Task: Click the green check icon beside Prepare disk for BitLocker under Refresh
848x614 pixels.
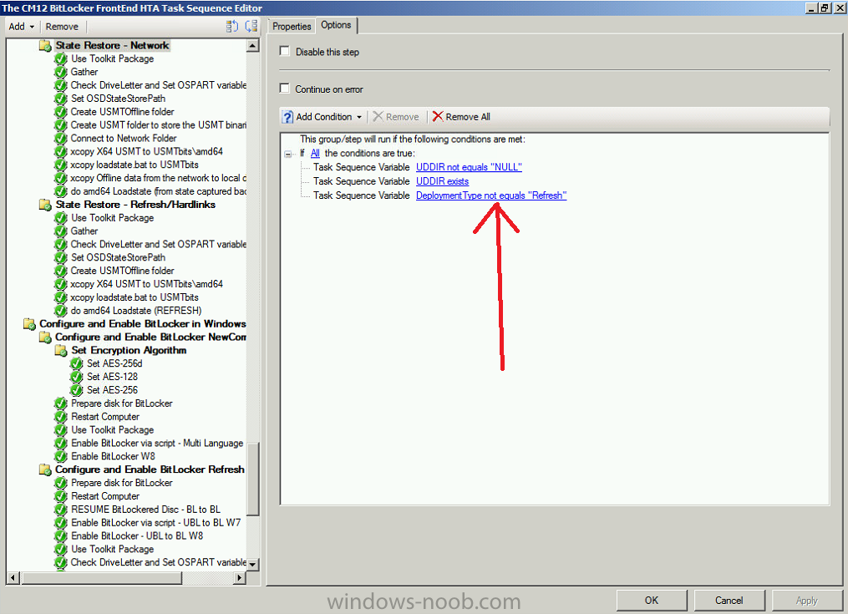Action: click(x=61, y=483)
